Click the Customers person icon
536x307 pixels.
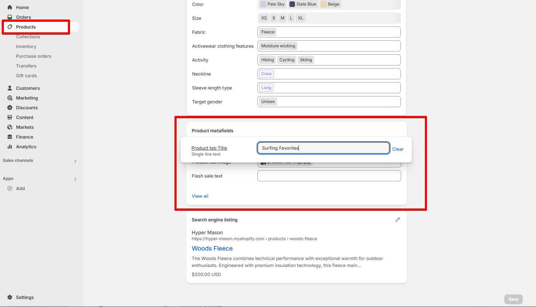point(10,88)
